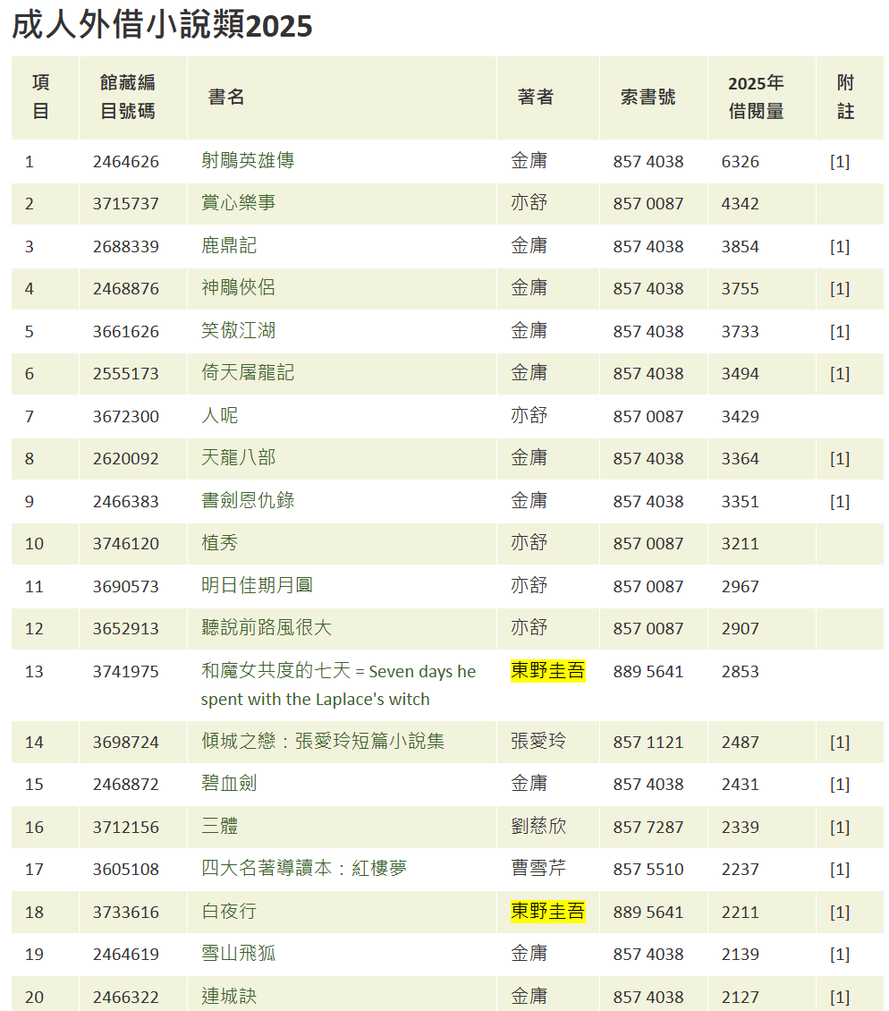Click the loan count 4342
Viewport: 889px width, 1011px height.
(x=740, y=204)
